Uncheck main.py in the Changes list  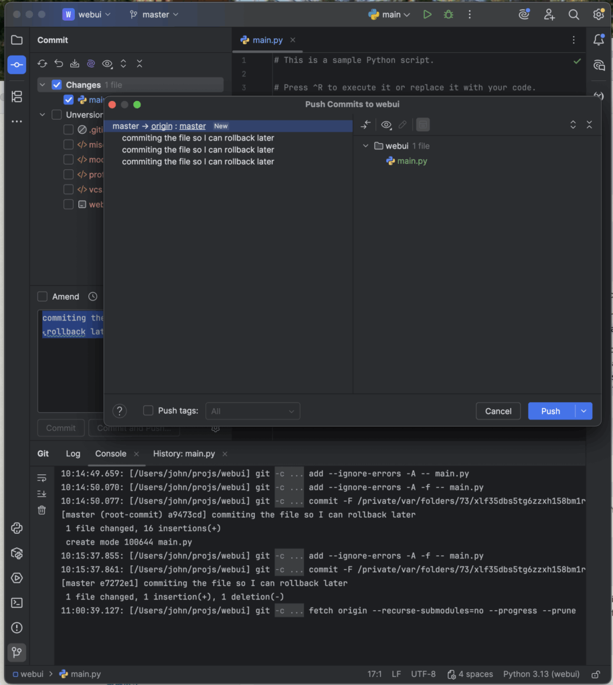(x=69, y=100)
